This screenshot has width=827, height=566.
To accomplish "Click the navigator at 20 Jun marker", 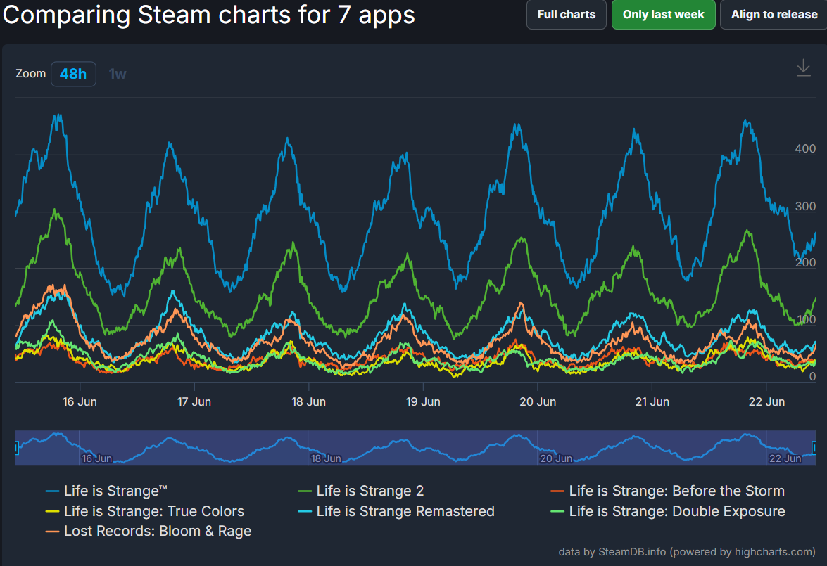I will coord(556,458).
